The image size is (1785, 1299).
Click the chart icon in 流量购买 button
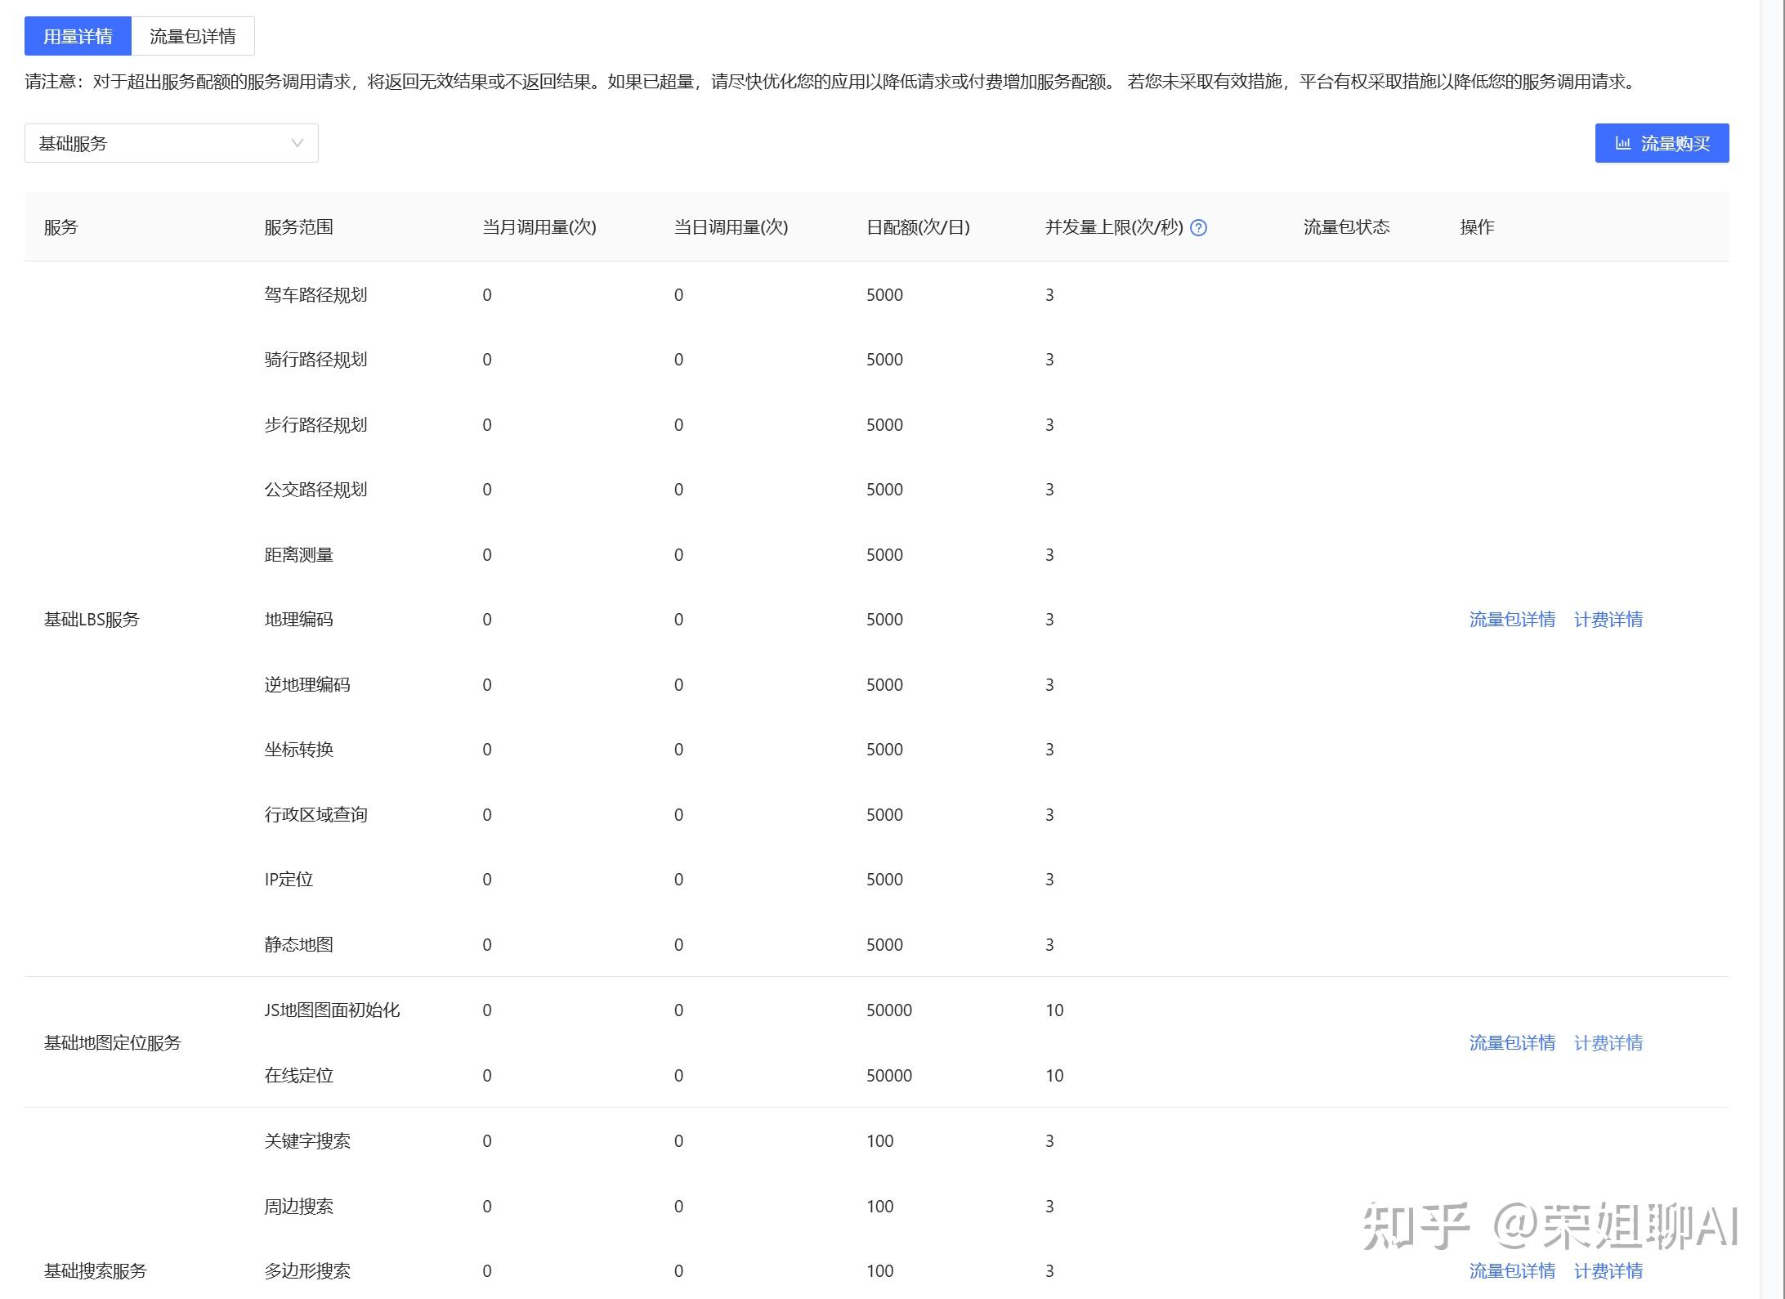pyautogui.click(x=1622, y=144)
